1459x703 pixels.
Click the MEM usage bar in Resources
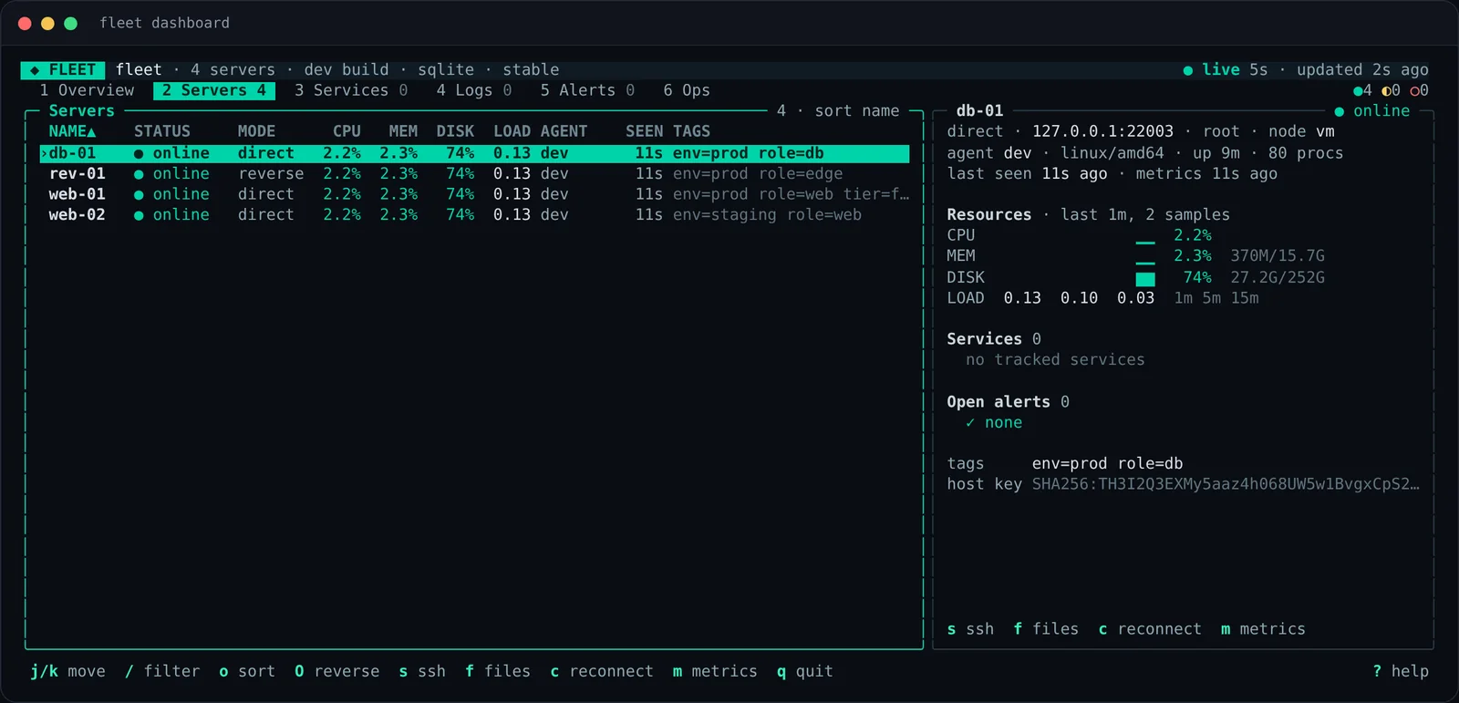tap(1145, 263)
